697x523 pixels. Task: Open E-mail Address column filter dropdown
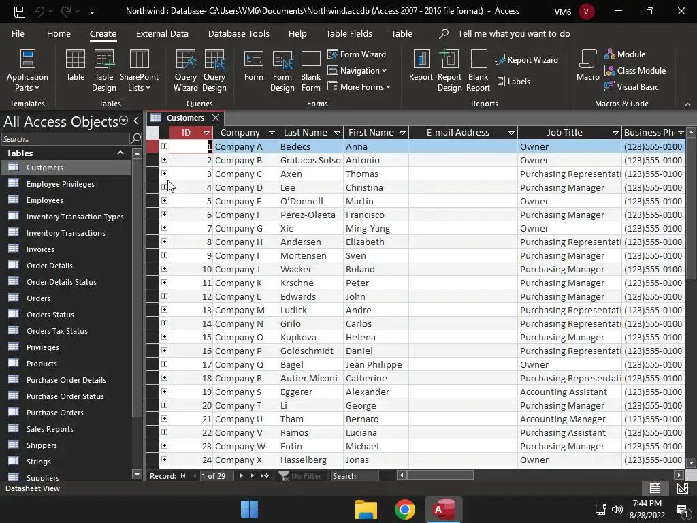point(511,133)
